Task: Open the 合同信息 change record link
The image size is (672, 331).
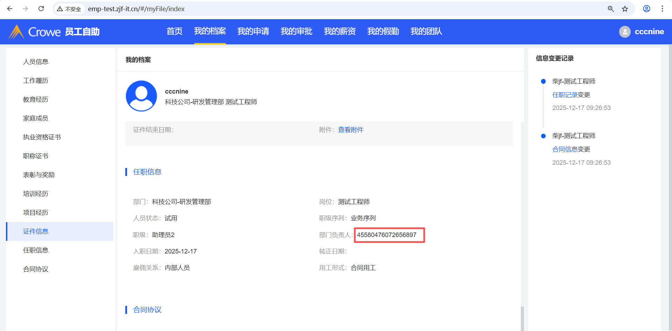Action: (x=565, y=149)
